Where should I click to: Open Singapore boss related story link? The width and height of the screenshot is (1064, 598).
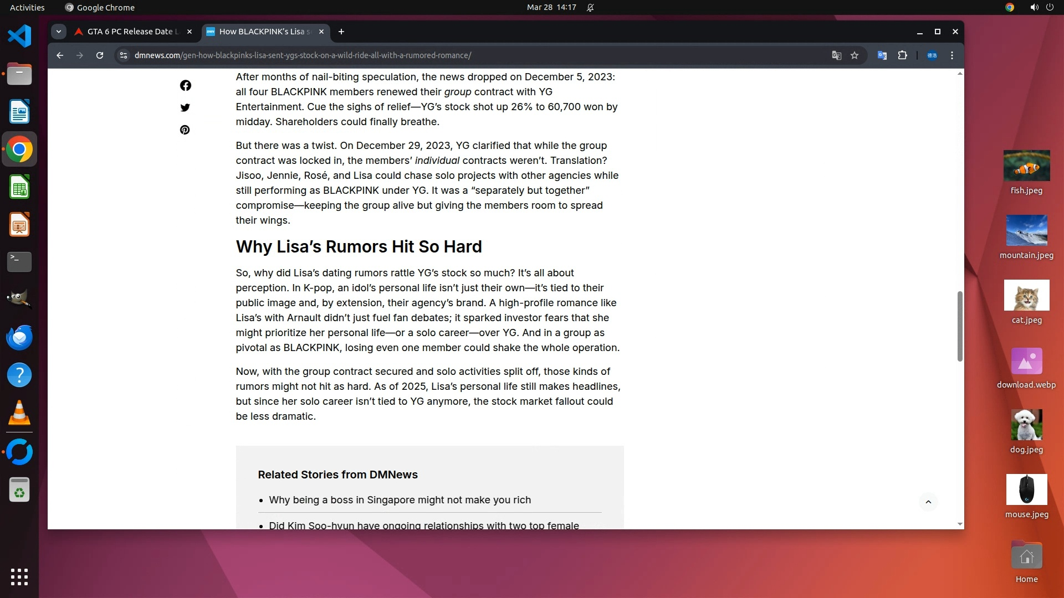(x=400, y=500)
